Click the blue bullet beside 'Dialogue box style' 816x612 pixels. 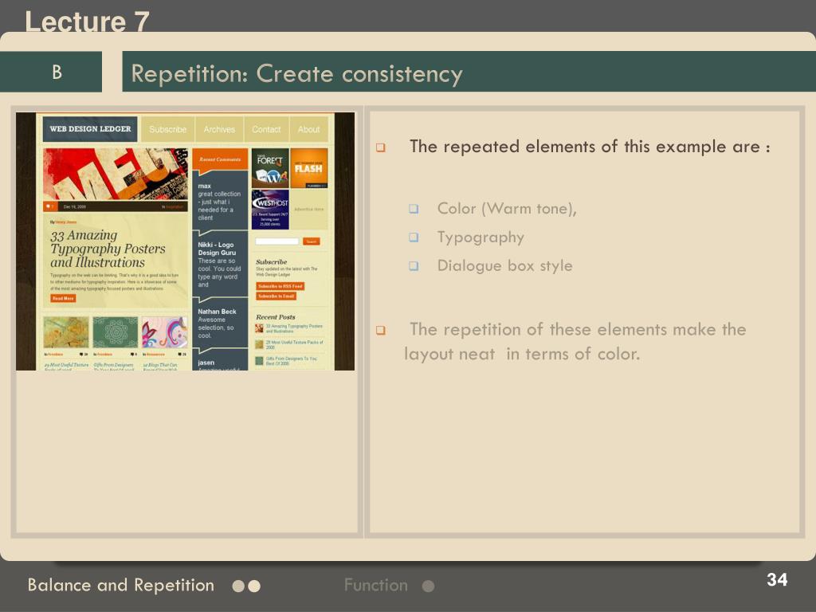(414, 266)
